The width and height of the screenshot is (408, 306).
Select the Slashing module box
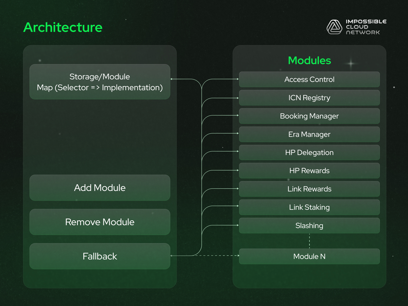[x=309, y=225]
